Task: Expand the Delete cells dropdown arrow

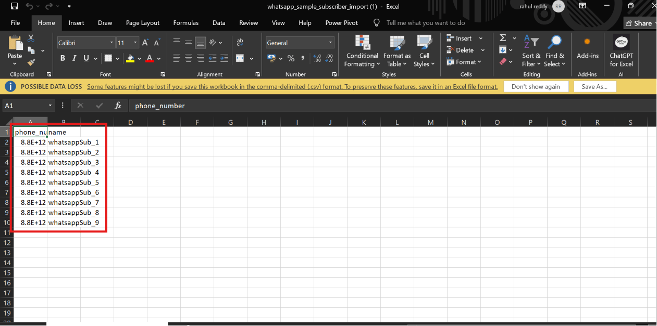Action: click(482, 50)
